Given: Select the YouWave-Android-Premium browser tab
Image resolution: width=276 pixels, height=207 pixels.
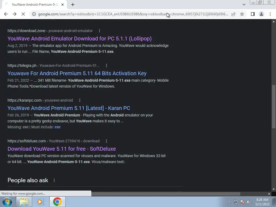Looking at the screenshot, I should click(34, 5).
